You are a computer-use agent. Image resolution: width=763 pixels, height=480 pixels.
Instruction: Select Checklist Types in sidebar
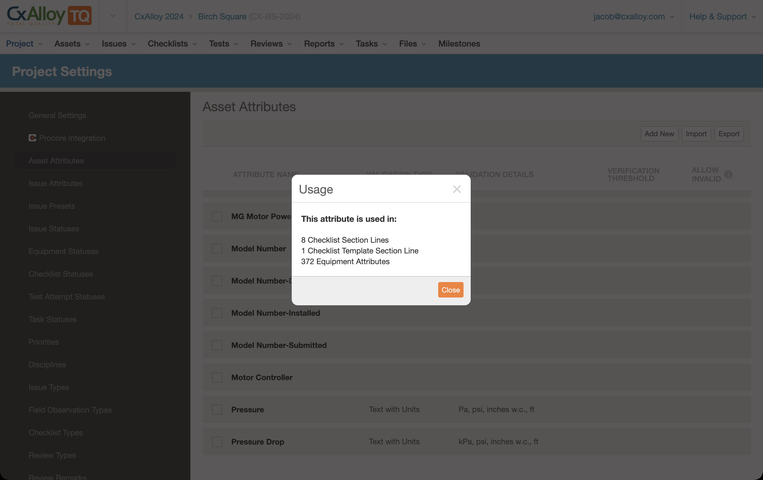[x=55, y=433]
